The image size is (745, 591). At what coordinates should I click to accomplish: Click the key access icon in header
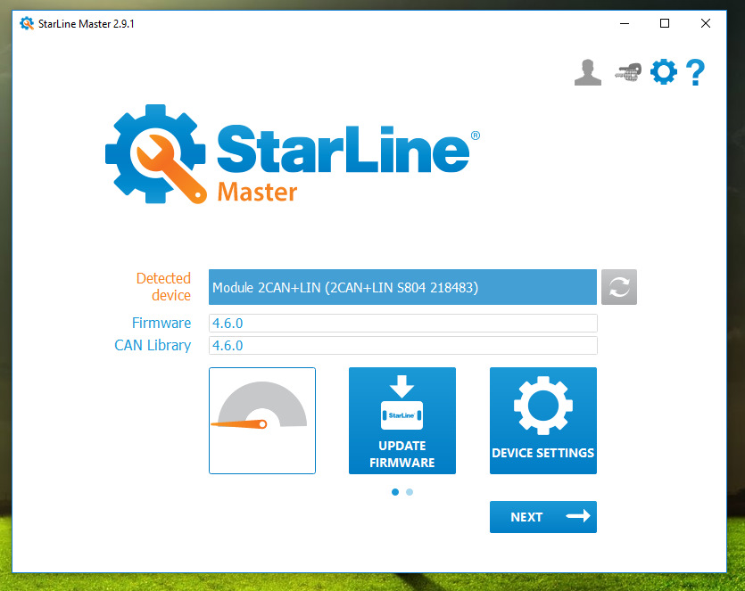click(627, 72)
